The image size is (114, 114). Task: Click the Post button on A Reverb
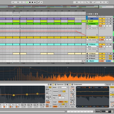point(110,56)
